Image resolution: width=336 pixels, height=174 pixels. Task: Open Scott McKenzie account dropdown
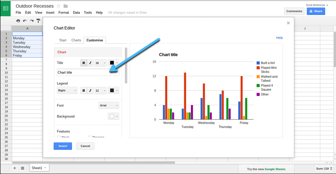pyautogui.click(x=317, y=5)
